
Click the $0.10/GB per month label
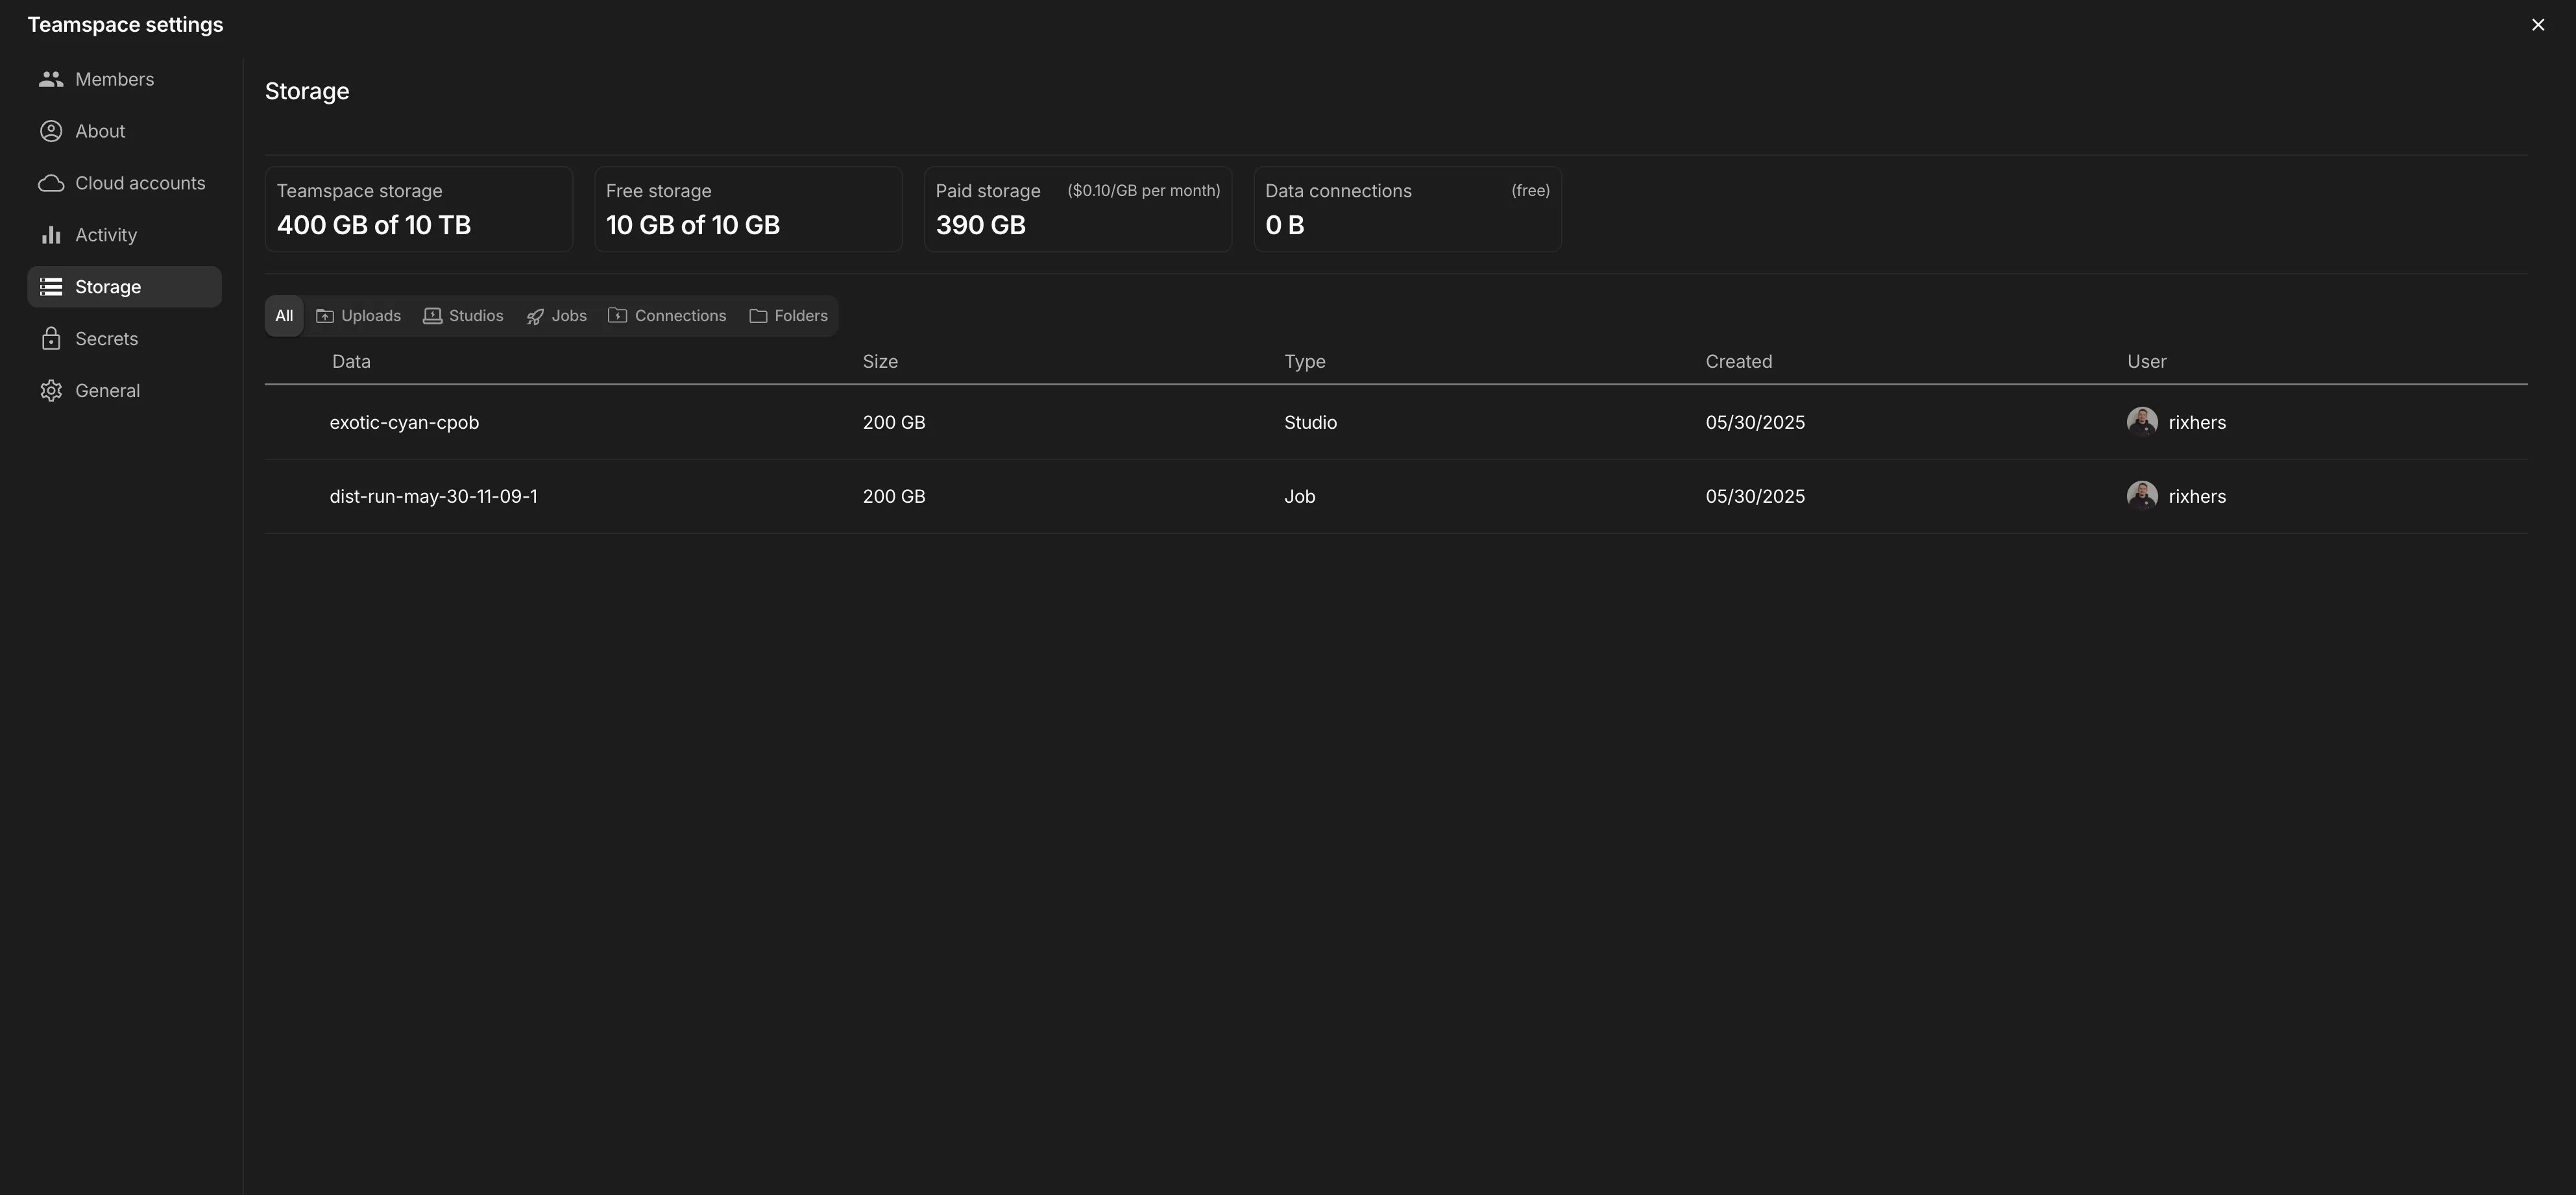[1144, 191]
